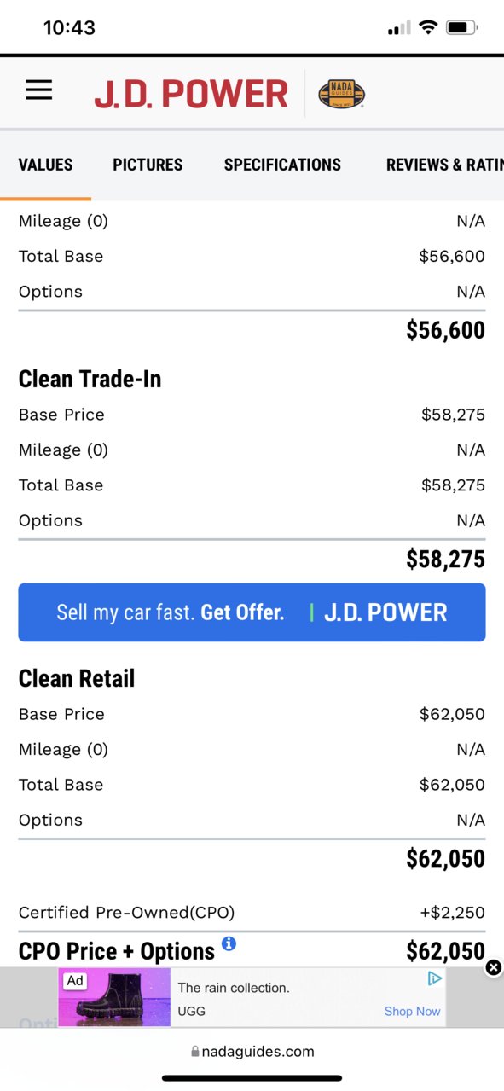Tap the Clean Retail heading
This screenshot has width=504, height=1091.
[77, 679]
